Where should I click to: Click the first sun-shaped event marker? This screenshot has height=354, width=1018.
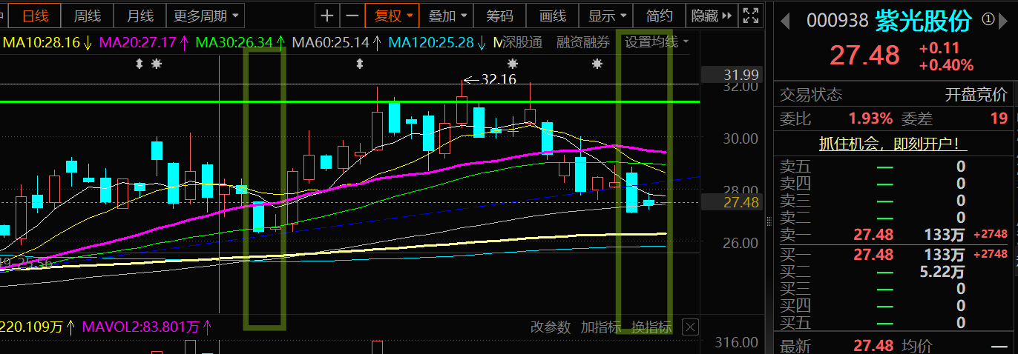(x=156, y=64)
